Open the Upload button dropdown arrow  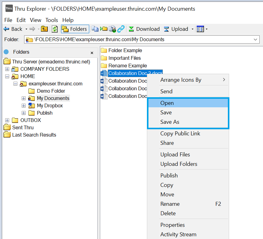click(x=192, y=29)
